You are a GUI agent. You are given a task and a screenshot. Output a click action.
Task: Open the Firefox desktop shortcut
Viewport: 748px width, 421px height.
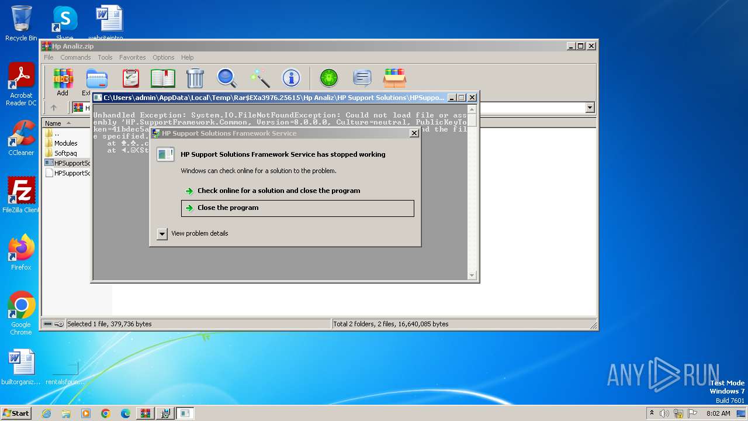coord(21,253)
